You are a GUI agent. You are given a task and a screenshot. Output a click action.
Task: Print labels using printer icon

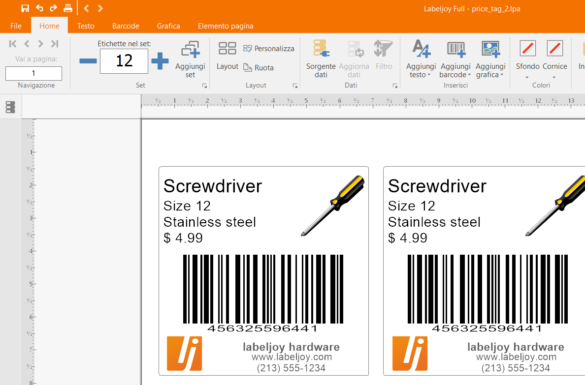(68, 8)
